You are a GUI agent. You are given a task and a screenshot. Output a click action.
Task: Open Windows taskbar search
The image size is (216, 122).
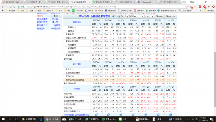pos(10,119)
